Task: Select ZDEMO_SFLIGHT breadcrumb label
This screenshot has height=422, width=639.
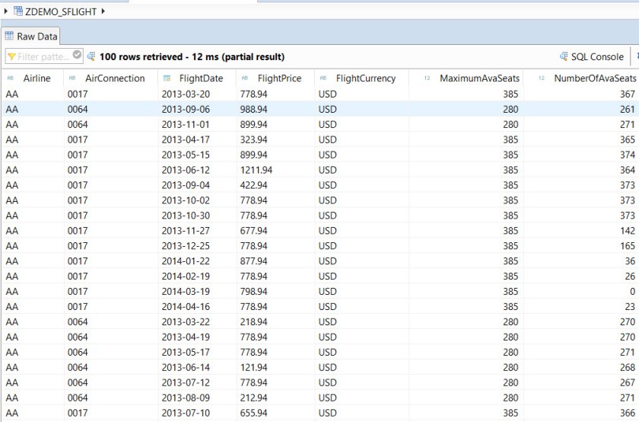Action: pyautogui.click(x=61, y=11)
